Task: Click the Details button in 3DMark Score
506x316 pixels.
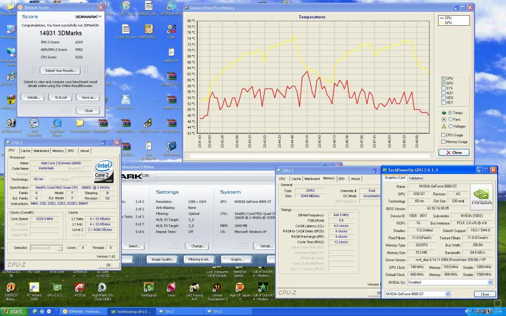Action: point(33,97)
